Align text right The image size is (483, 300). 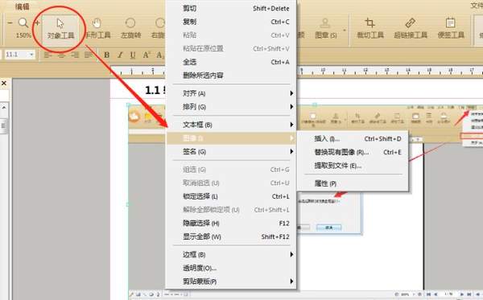[x=75, y=55]
